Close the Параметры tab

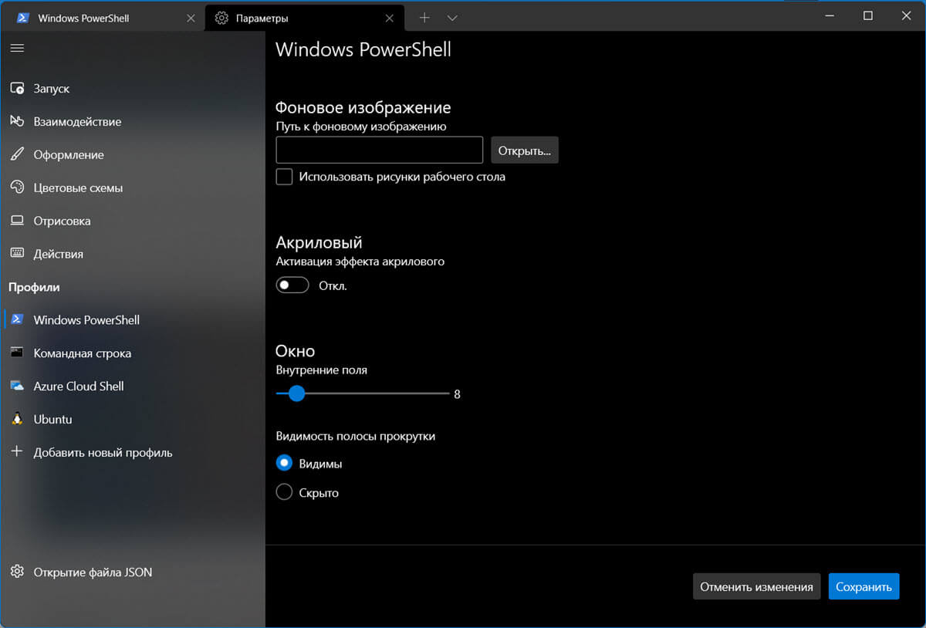pos(390,17)
